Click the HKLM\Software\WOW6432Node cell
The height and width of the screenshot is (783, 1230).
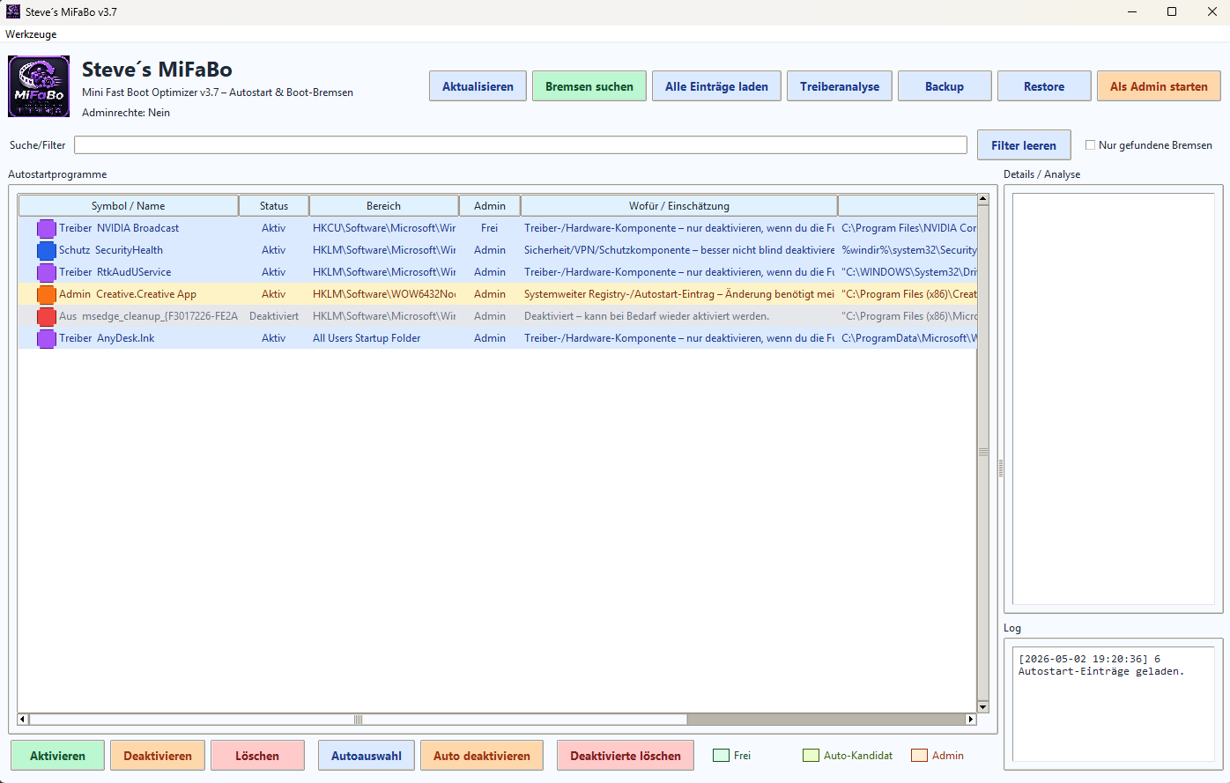click(384, 294)
